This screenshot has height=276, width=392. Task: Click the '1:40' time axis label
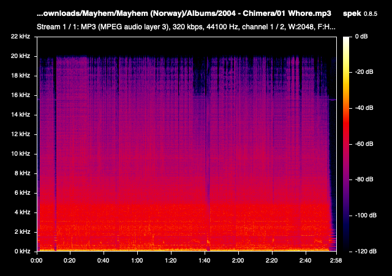[x=204, y=261]
